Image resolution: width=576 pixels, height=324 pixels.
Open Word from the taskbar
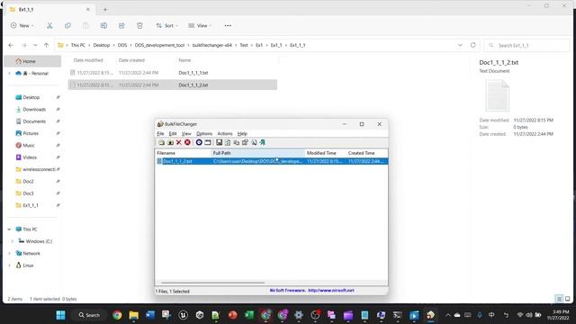click(150, 315)
